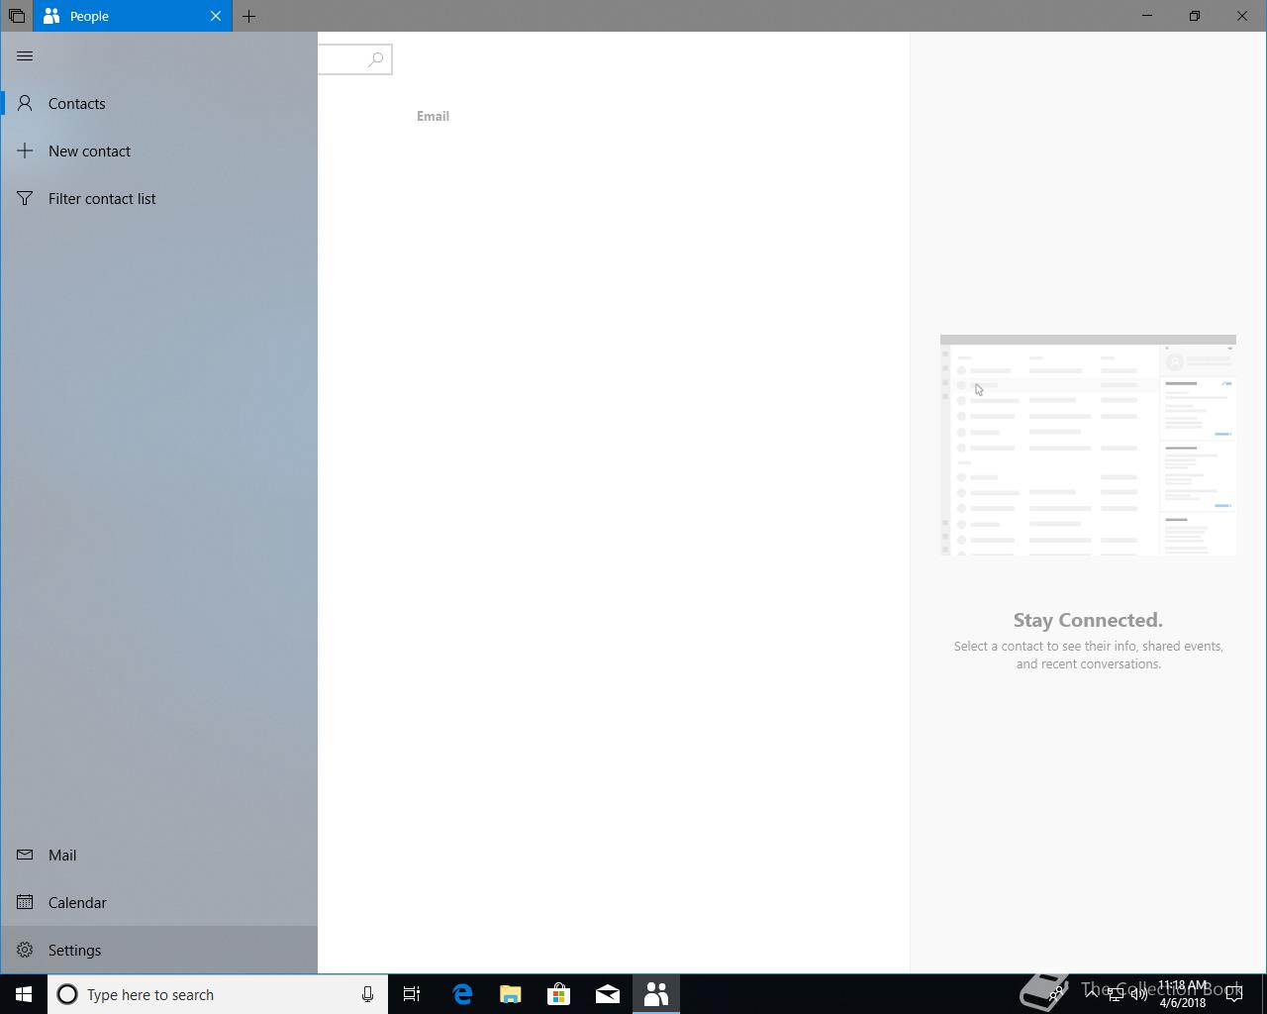Close the People tab

(216, 16)
